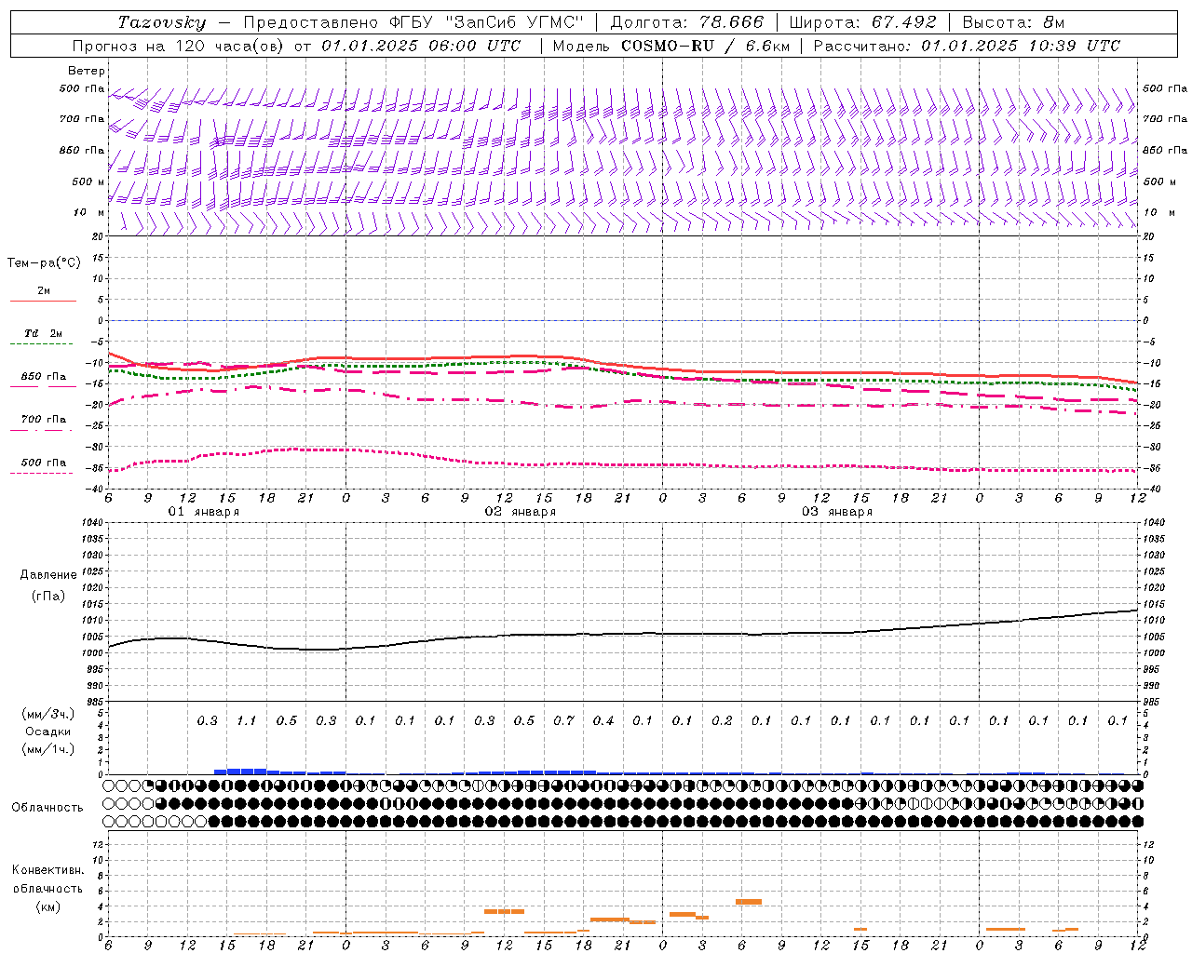Image resolution: width=1192 pixels, height=953 pixels.
Task: Click the computed time '01.01.2025 10:39 UTC'
Action: point(1021,46)
